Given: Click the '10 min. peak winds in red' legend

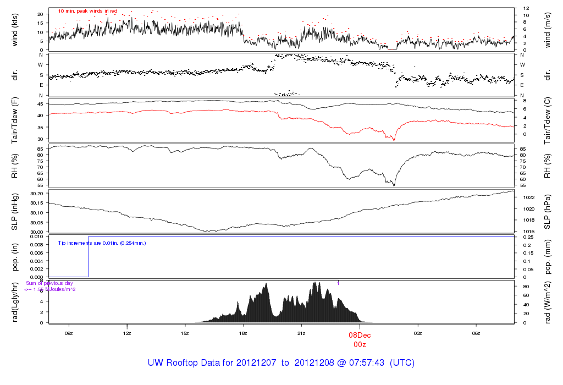Looking at the screenshot, I should coord(88,11).
